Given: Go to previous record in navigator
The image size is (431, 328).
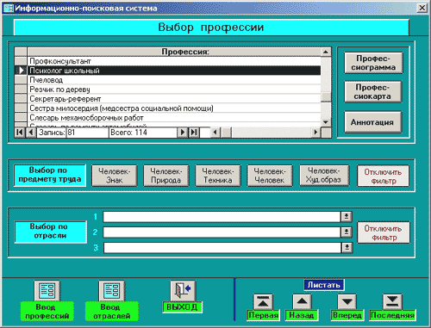Looking at the screenshot, I should (x=31, y=133).
